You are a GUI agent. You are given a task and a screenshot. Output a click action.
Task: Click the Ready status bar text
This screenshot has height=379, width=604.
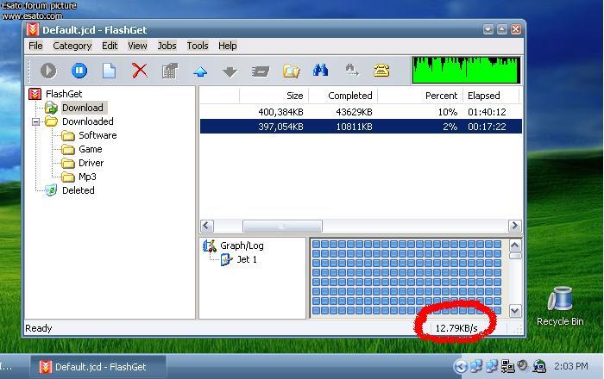(39, 328)
